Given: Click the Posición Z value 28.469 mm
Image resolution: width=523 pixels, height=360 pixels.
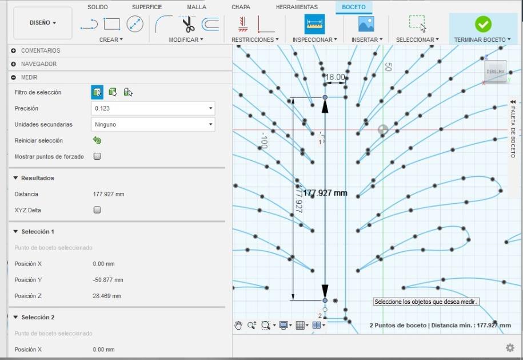Looking at the screenshot, I should pyautogui.click(x=107, y=296).
